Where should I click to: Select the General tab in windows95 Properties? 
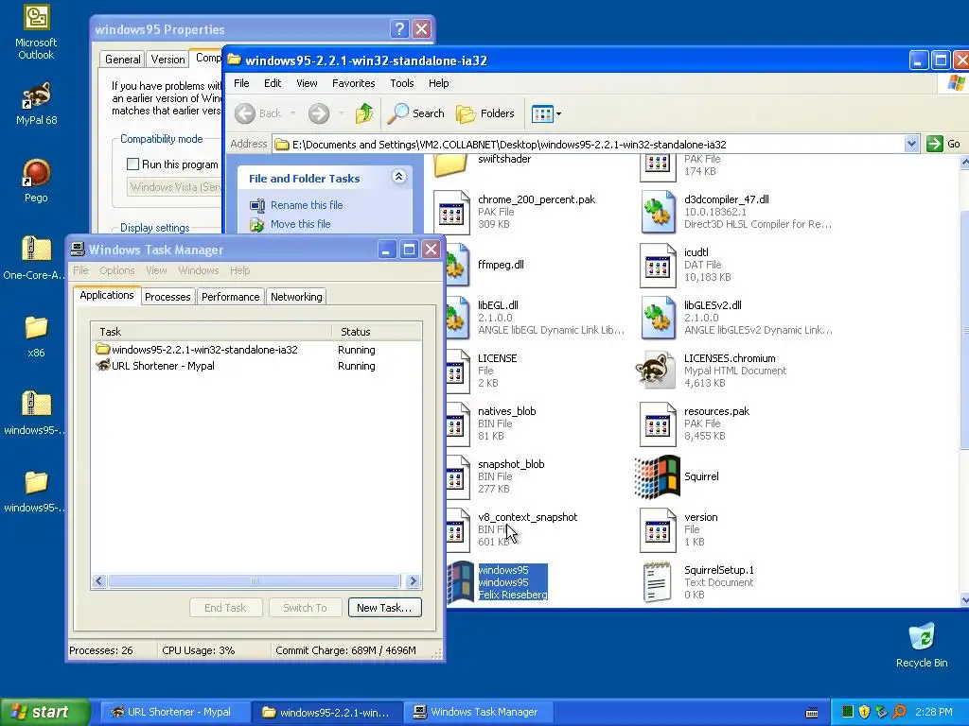(122, 60)
